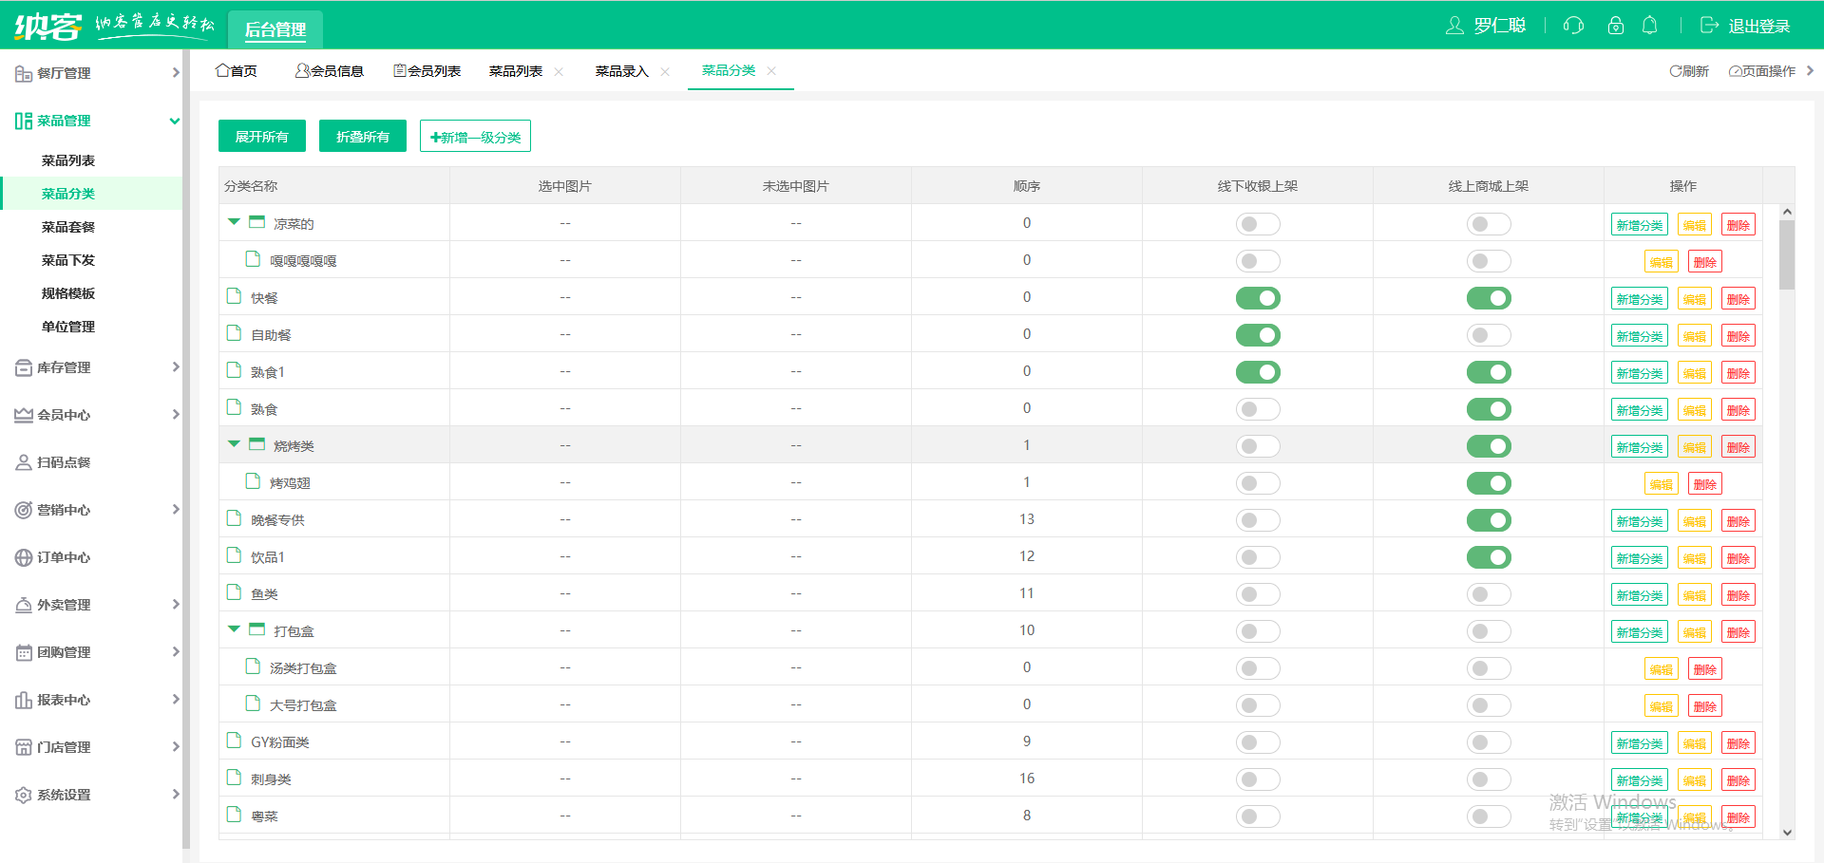
Task: Click the 门店管理 store icon
Action: pyautogui.click(x=24, y=747)
